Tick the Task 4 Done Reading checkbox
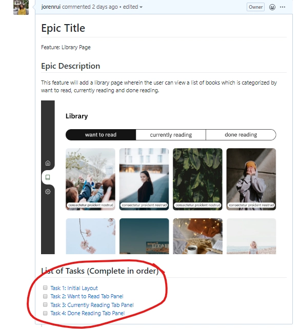 pyautogui.click(x=45, y=313)
